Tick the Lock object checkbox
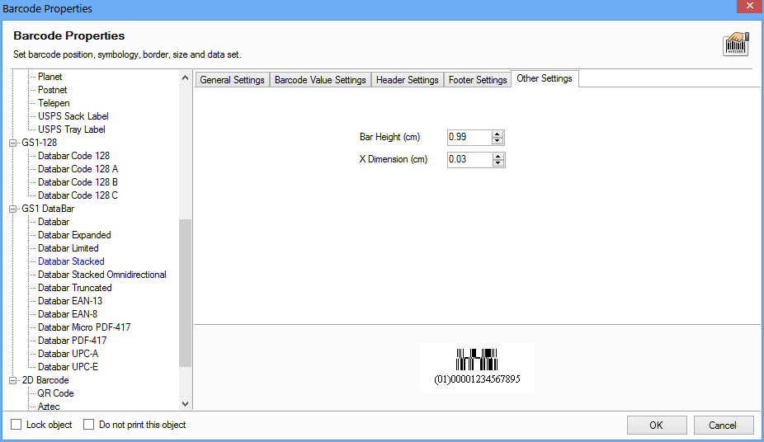Screen dimensions: 764x442 16,425
